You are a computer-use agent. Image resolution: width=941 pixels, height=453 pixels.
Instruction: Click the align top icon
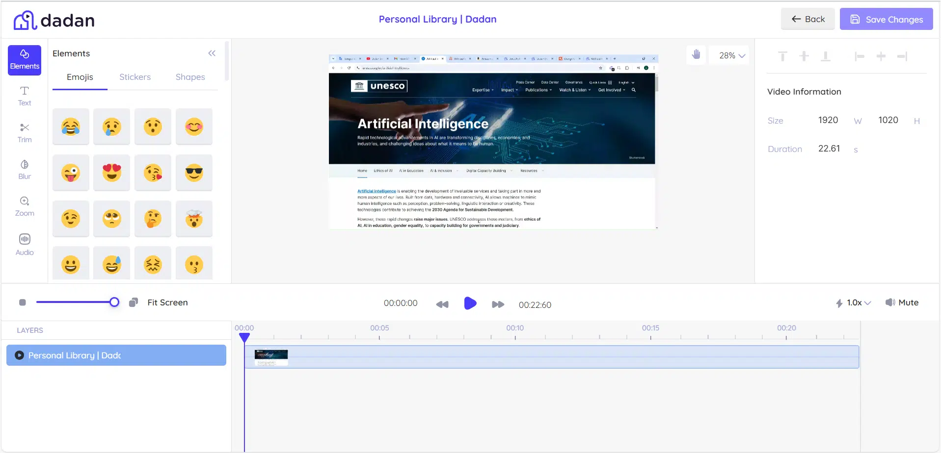click(x=782, y=56)
